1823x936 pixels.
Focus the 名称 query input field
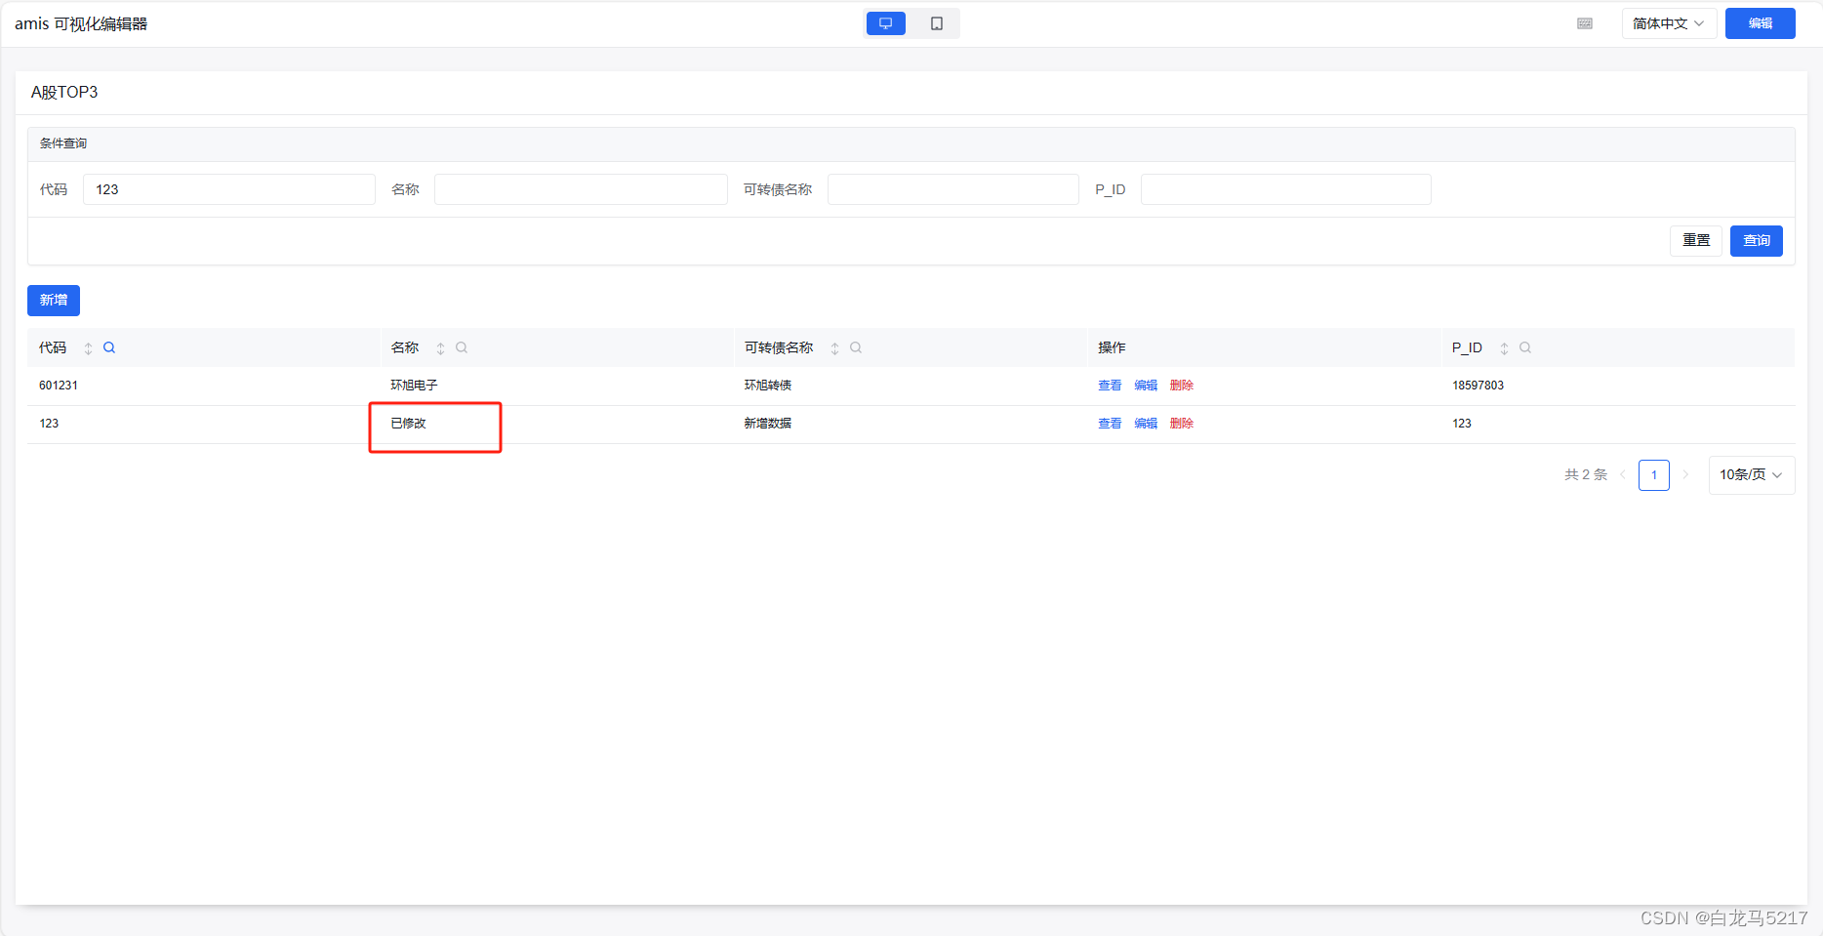click(x=581, y=189)
